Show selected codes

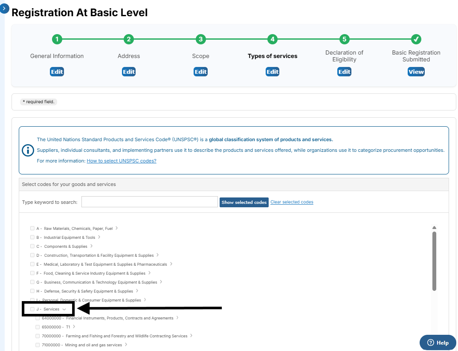[x=244, y=202]
